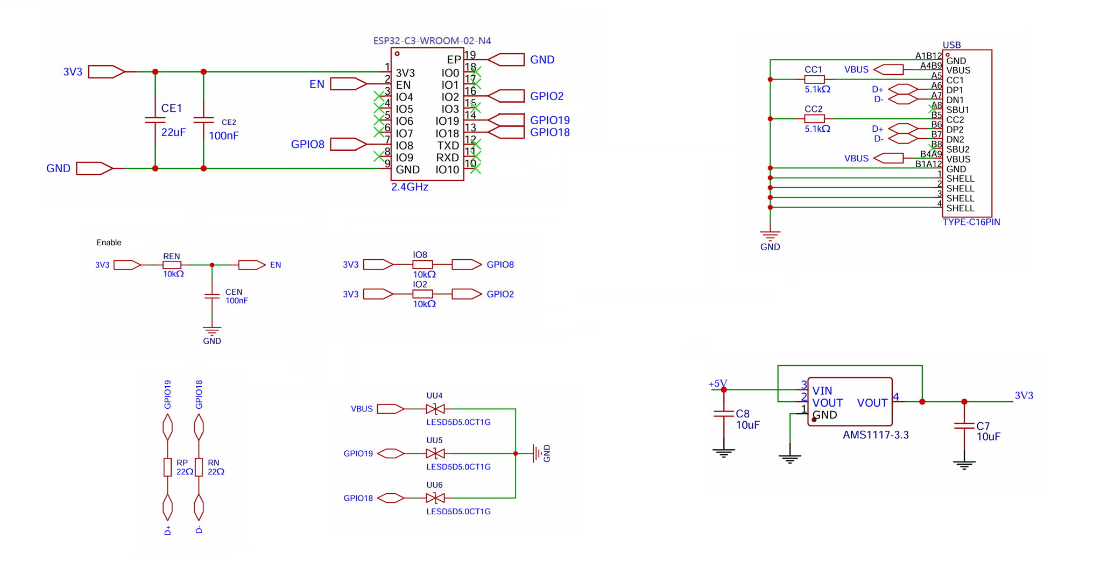Select the GPIO19 port at ESP32 pin 14

(506, 120)
